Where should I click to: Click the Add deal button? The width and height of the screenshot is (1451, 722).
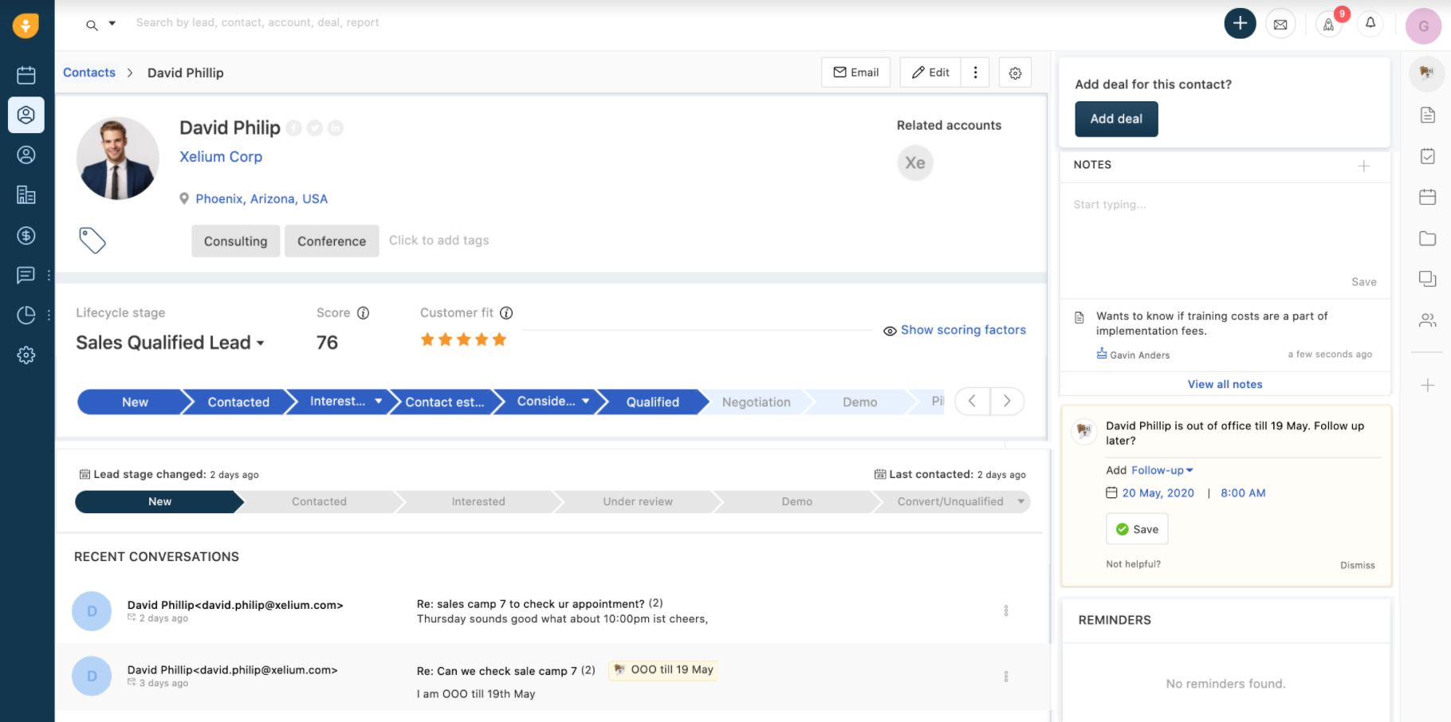tap(1116, 119)
